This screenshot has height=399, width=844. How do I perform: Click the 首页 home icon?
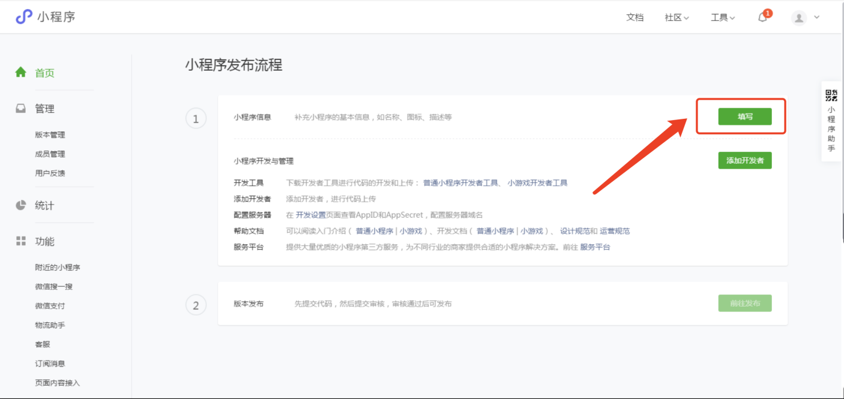pos(21,73)
